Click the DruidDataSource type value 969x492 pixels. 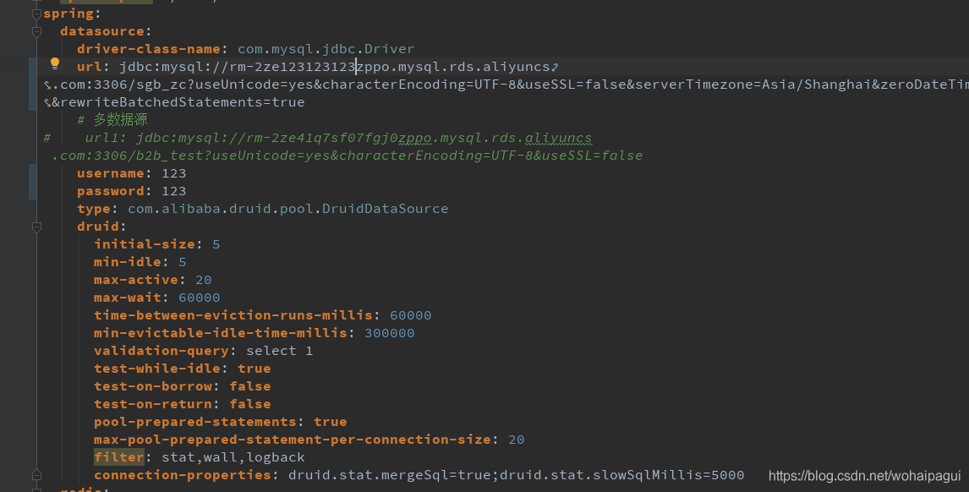287,209
